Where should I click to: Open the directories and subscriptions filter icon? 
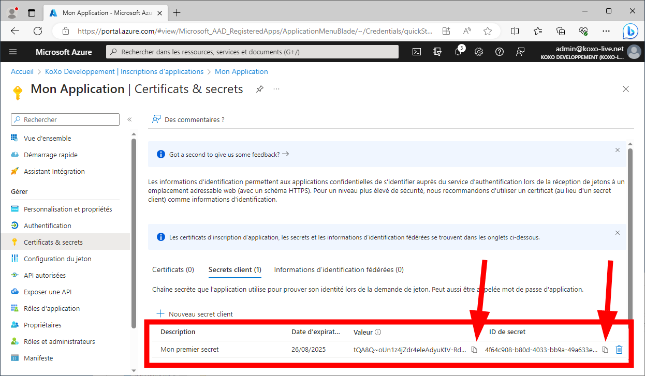coord(437,52)
